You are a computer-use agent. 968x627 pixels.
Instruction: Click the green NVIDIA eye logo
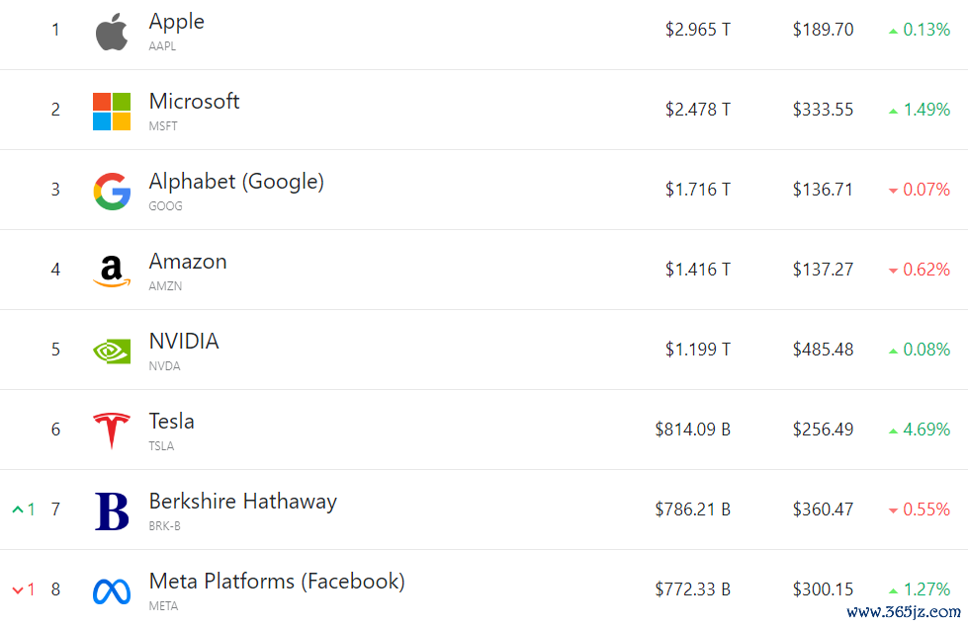point(112,352)
